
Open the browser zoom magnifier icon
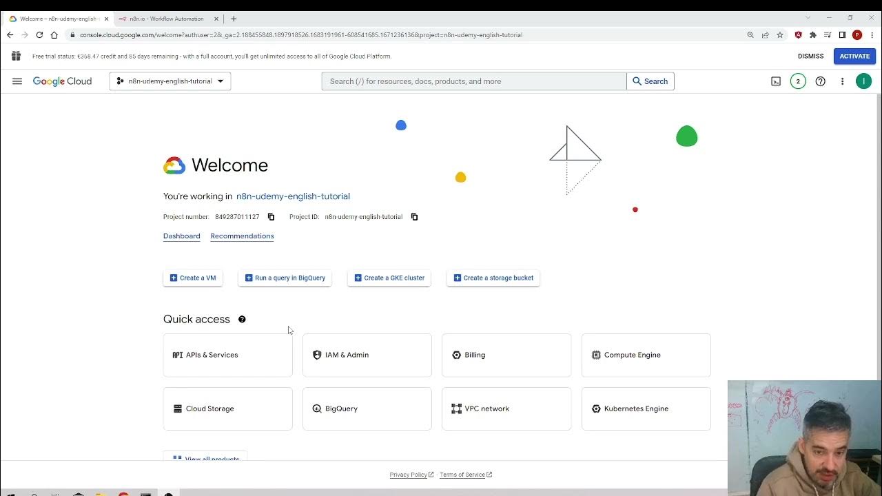tap(750, 35)
